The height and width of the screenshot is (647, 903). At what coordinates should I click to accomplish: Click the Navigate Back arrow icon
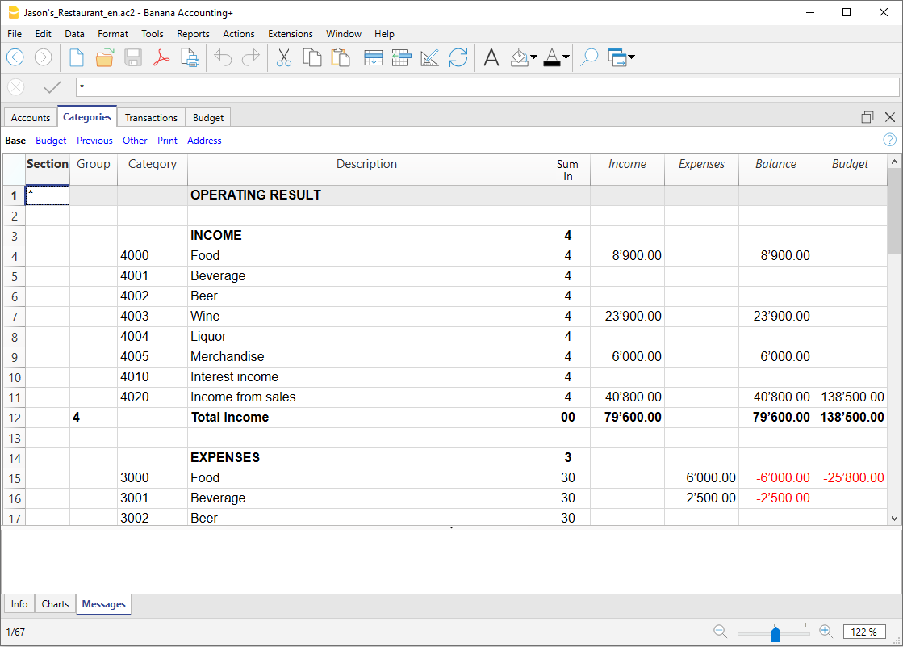[x=15, y=57]
